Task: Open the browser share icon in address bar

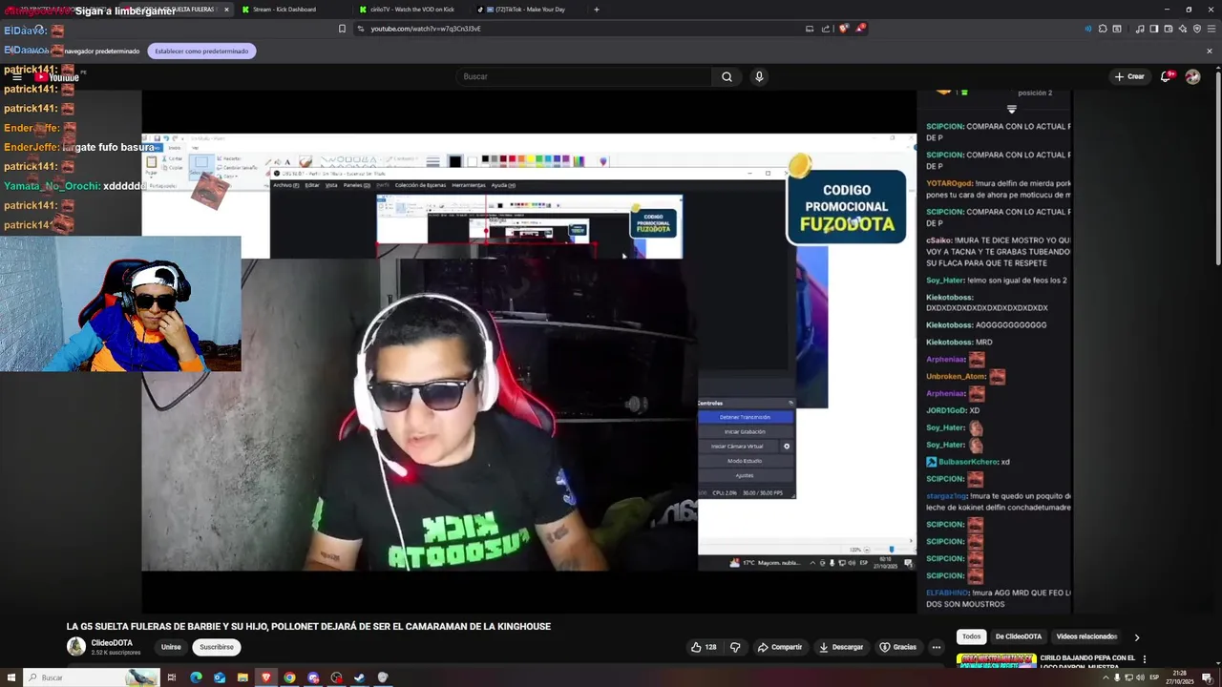Action: point(825,29)
